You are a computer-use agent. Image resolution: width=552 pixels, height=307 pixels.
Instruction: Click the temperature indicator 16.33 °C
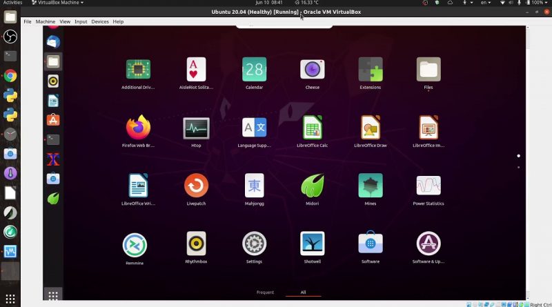click(x=306, y=3)
